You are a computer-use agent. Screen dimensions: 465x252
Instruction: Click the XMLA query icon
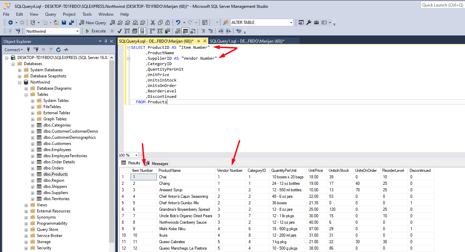135,23
